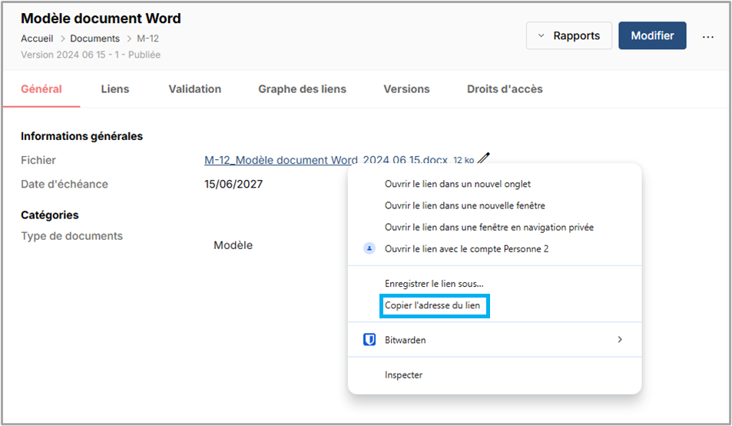Switch to the Liens tab
732x426 pixels.
pos(115,89)
